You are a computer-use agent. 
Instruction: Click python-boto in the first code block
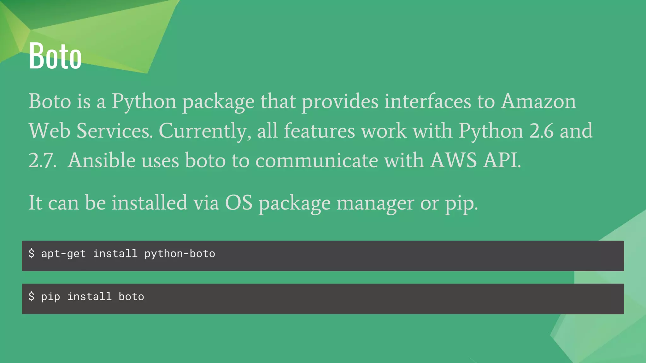tap(180, 254)
